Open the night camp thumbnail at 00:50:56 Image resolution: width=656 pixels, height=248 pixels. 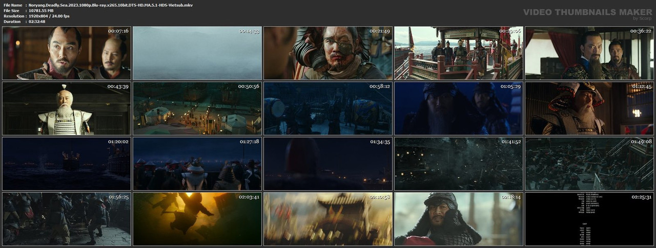tap(197, 108)
